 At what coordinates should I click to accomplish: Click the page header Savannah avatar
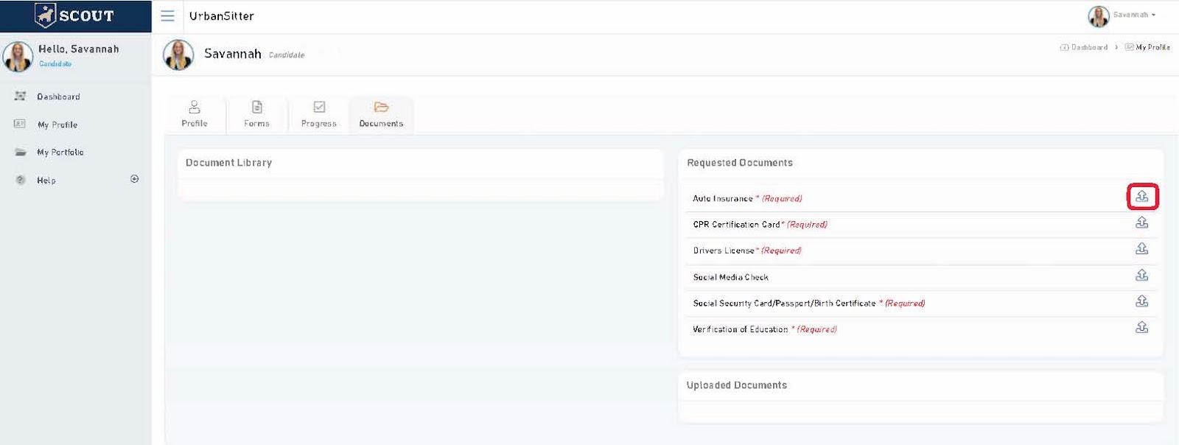[x=178, y=55]
